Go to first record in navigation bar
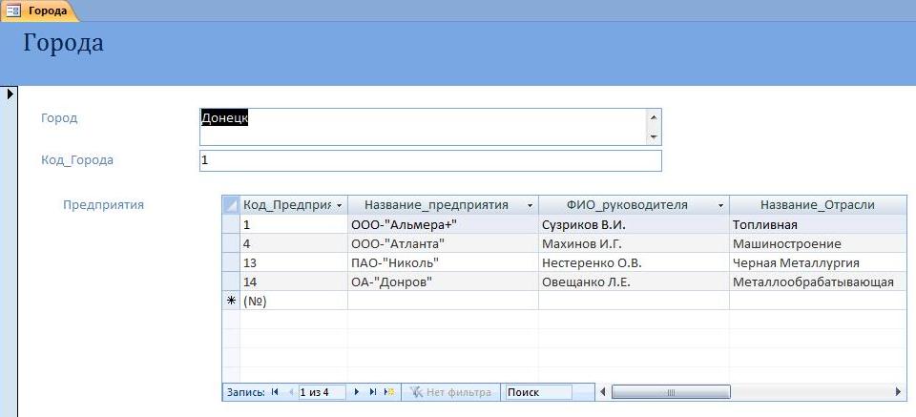Viewport: 916px width, 417px height. pyautogui.click(x=275, y=392)
